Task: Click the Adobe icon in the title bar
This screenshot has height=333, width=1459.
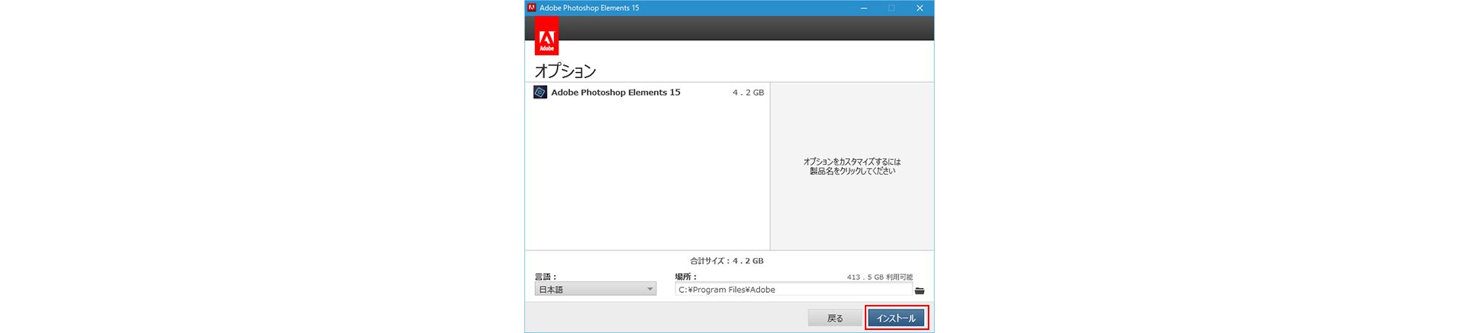Action: click(x=532, y=8)
